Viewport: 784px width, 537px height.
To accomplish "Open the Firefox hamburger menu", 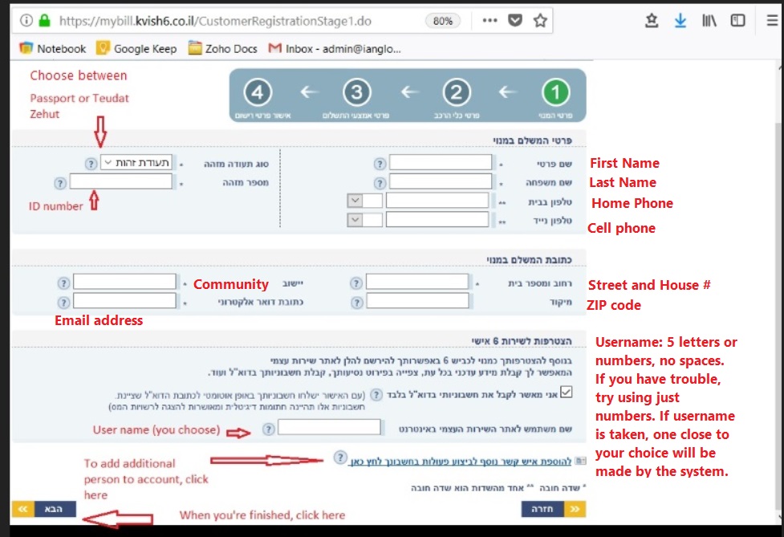I will 773,21.
